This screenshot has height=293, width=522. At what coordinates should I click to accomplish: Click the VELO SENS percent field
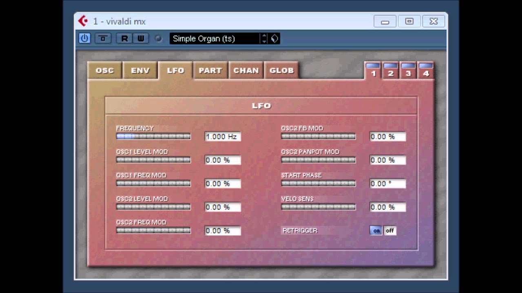(388, 208)
